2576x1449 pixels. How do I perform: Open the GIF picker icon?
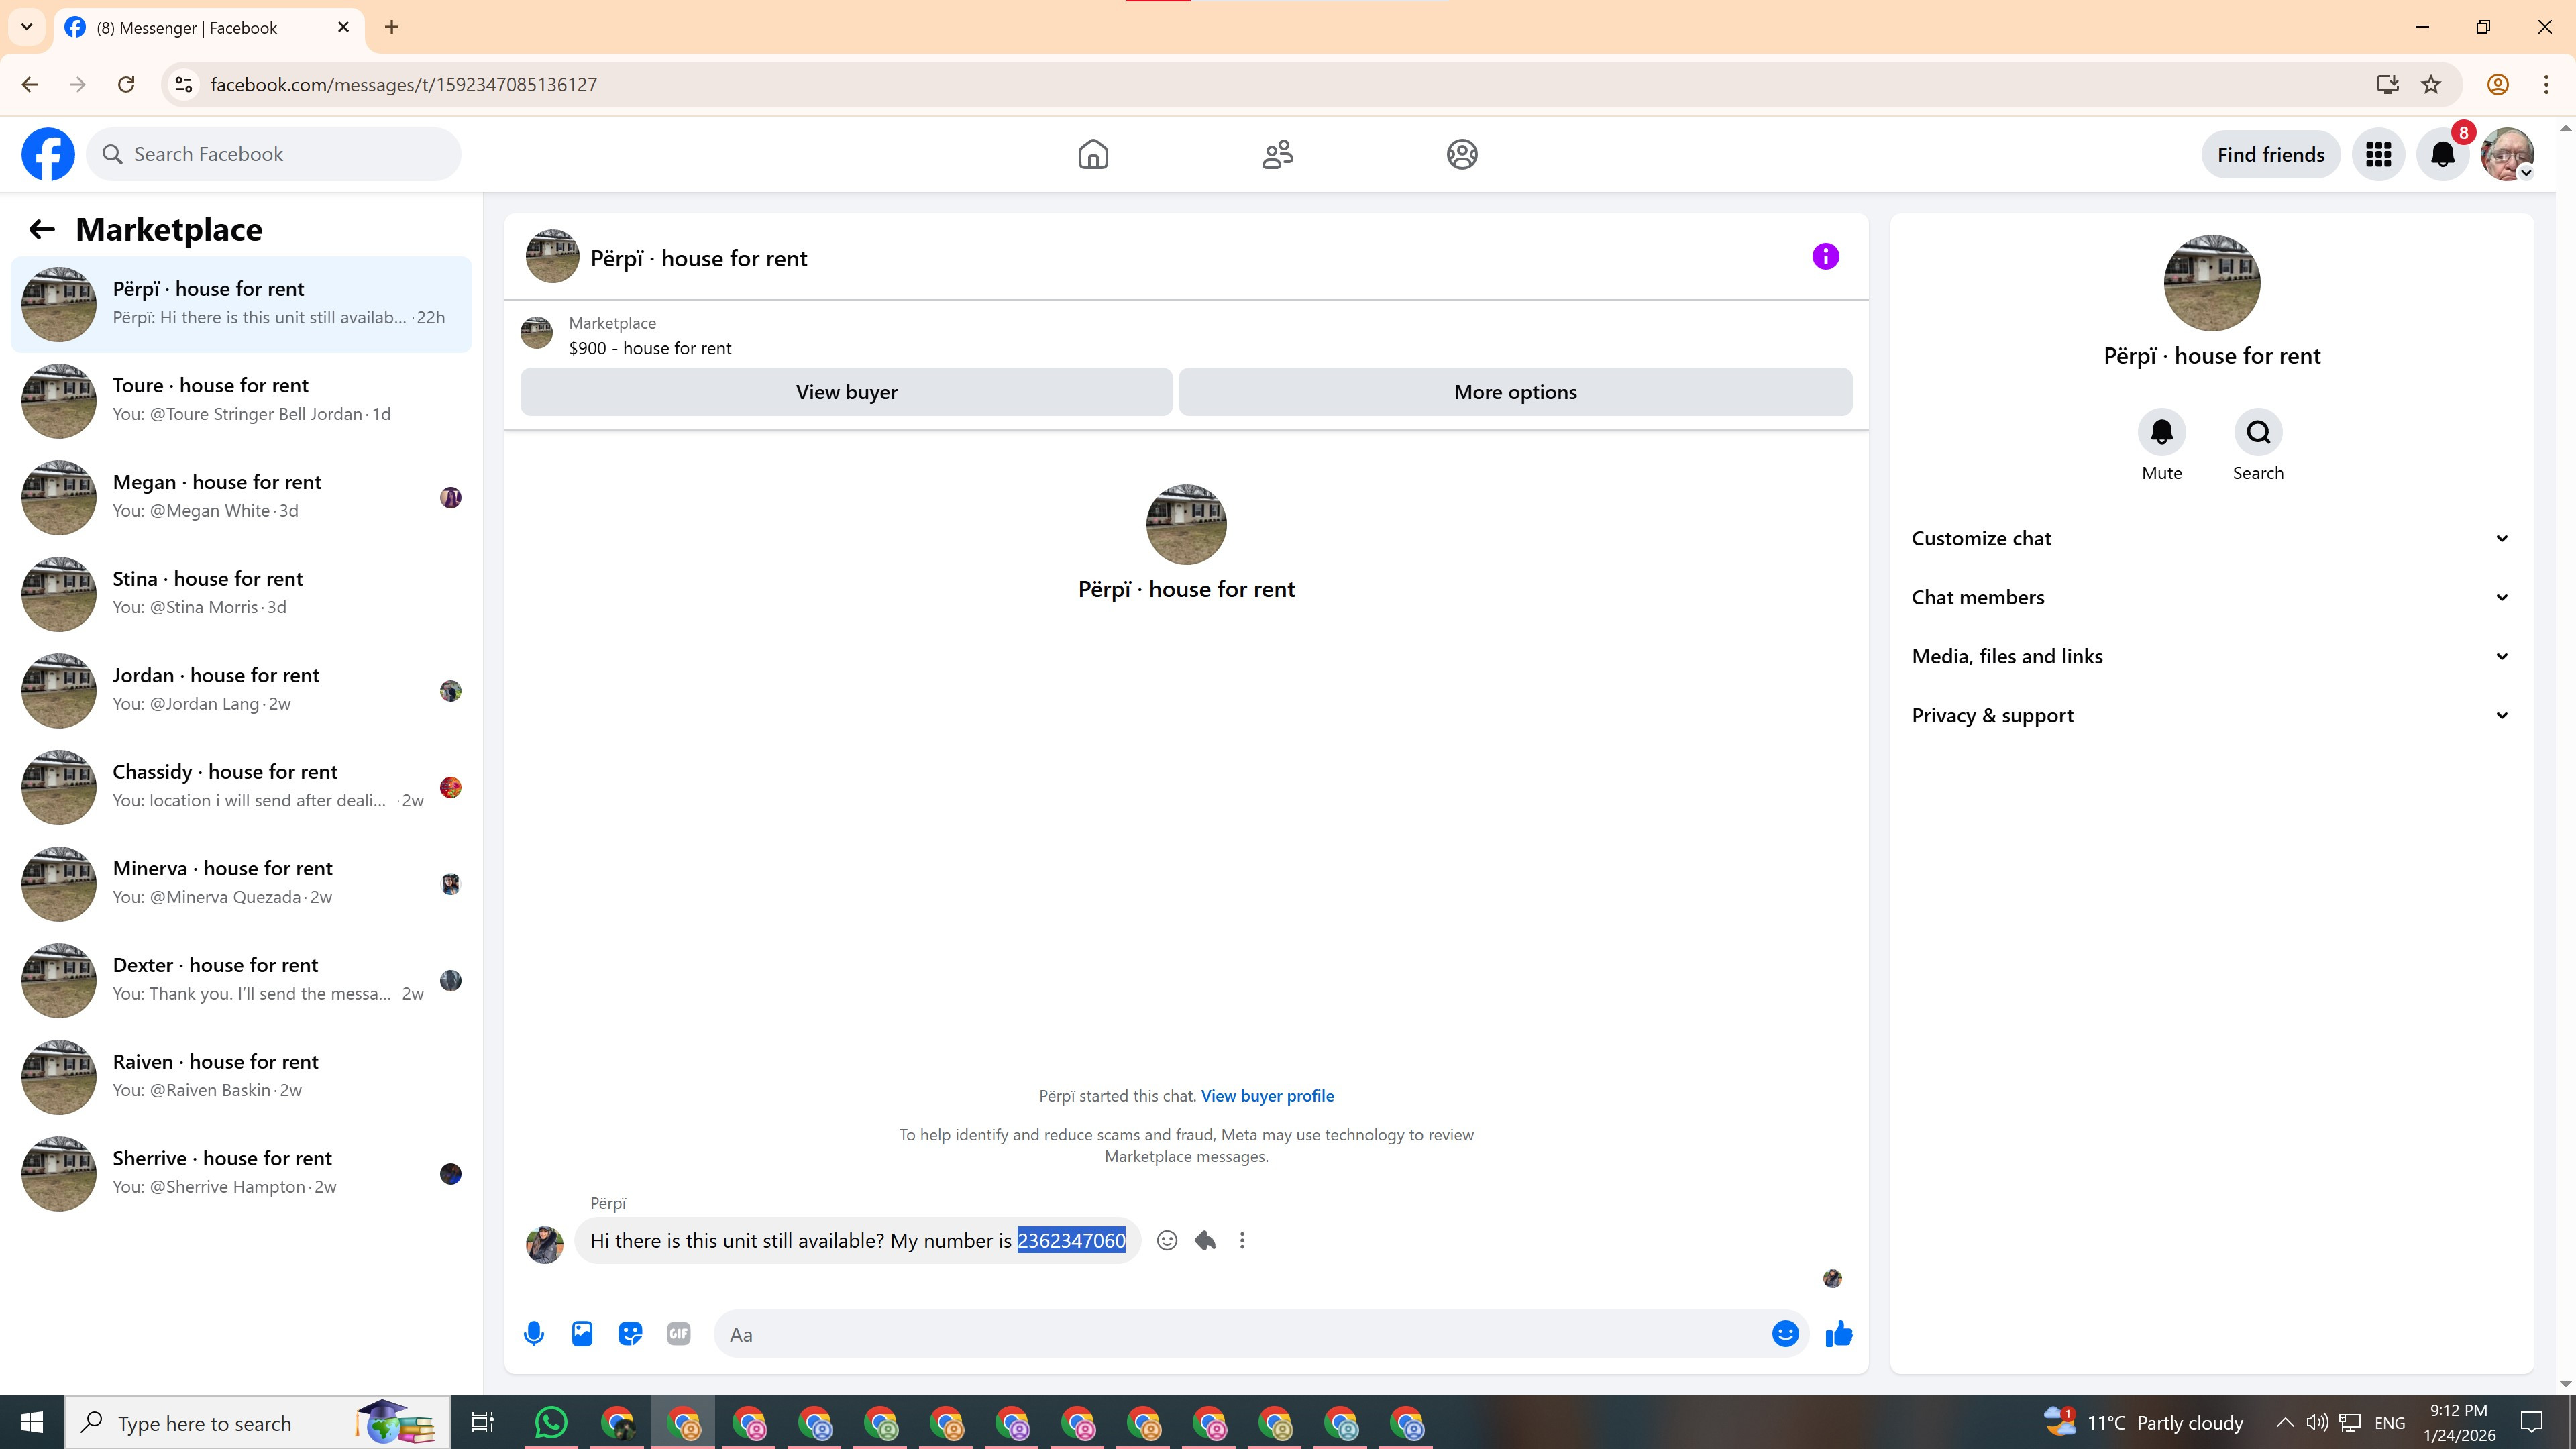coord(678,1334)
